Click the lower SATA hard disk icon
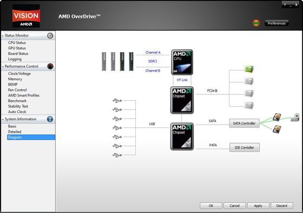 (x=277, y=129)
